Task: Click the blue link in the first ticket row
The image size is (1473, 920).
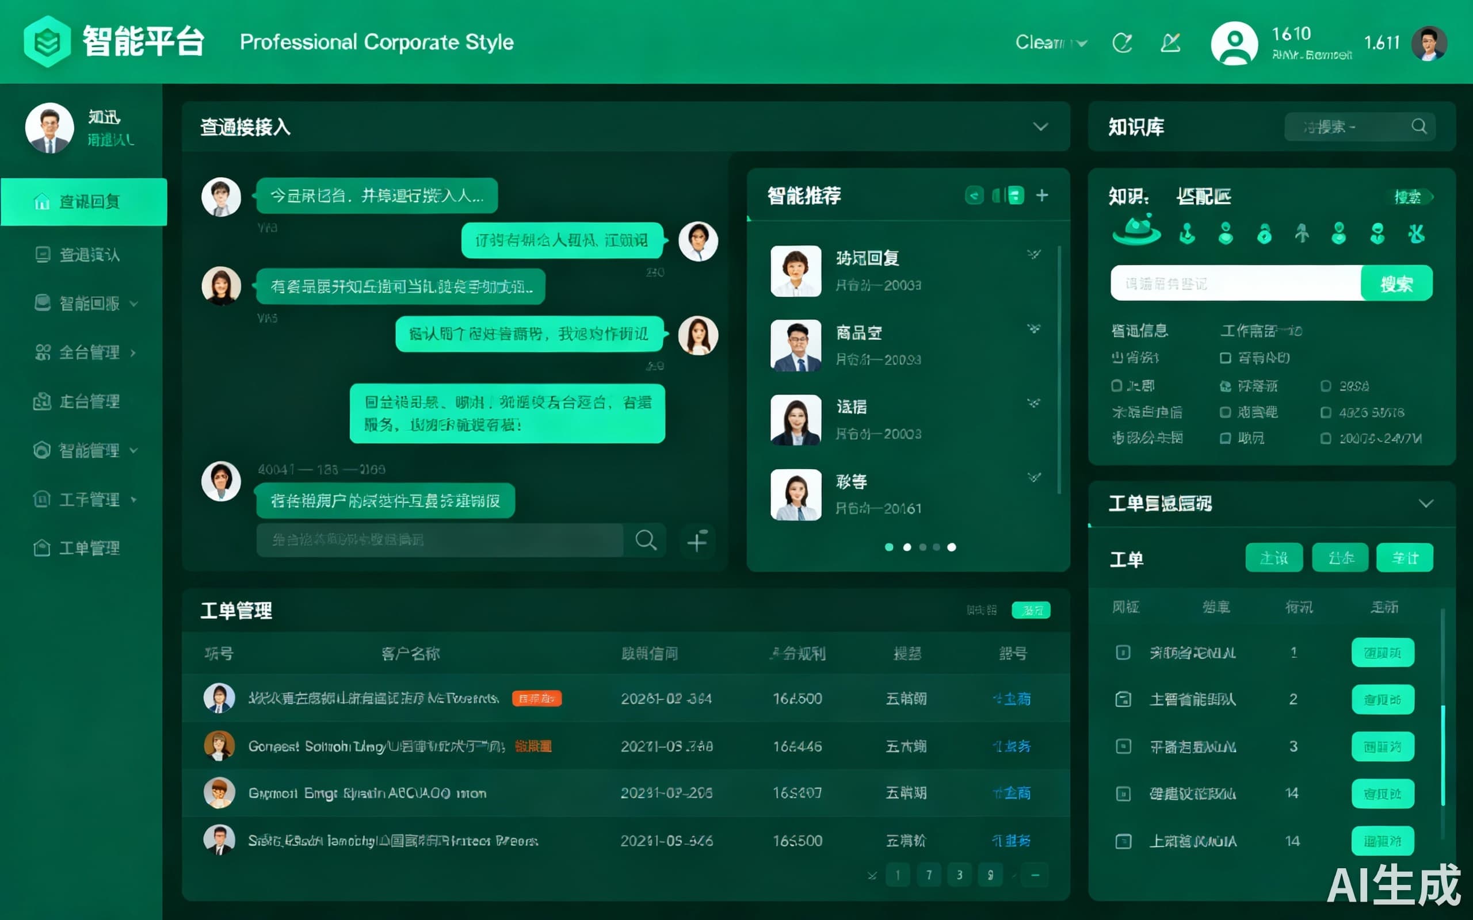Action: 1012,699
